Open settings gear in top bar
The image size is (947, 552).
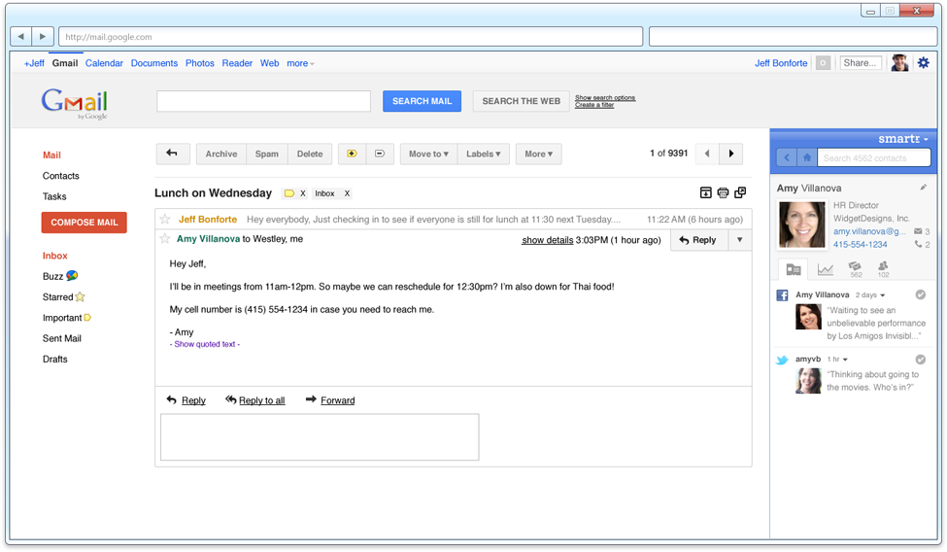924,63
